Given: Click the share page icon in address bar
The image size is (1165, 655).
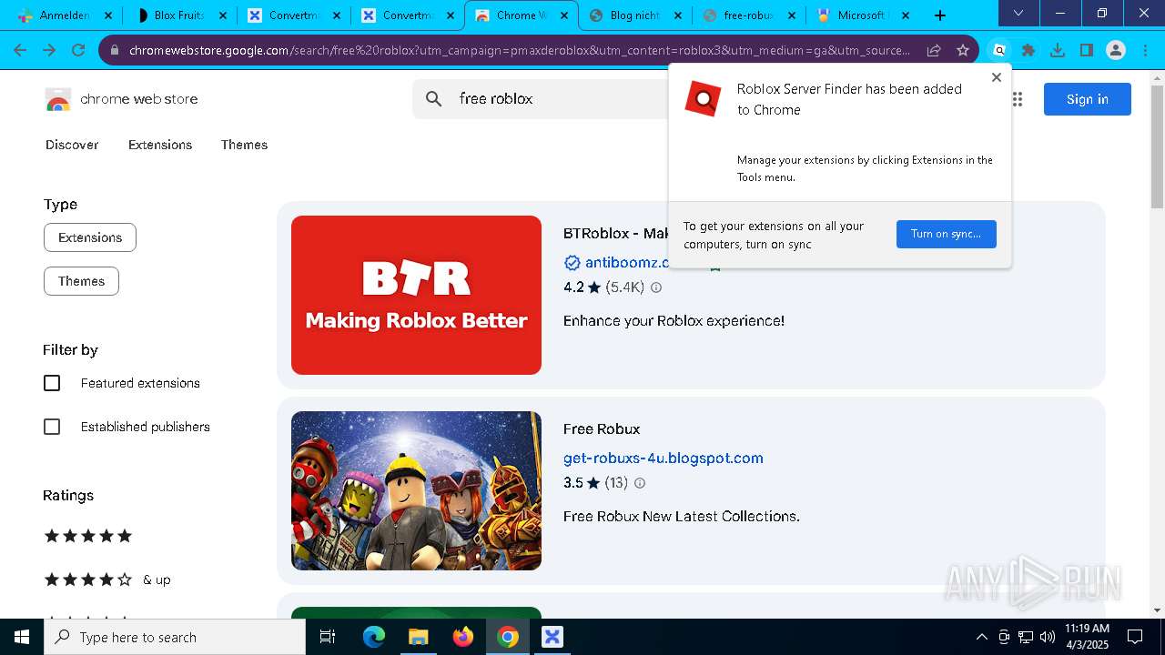Looking at the screenshot, I should (x=934, y=50).
